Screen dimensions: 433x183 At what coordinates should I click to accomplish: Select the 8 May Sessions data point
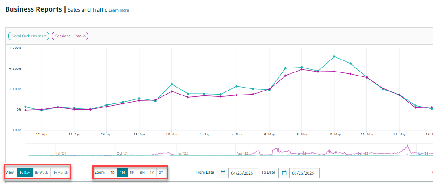pyautogui.click(x=302, y=69)
